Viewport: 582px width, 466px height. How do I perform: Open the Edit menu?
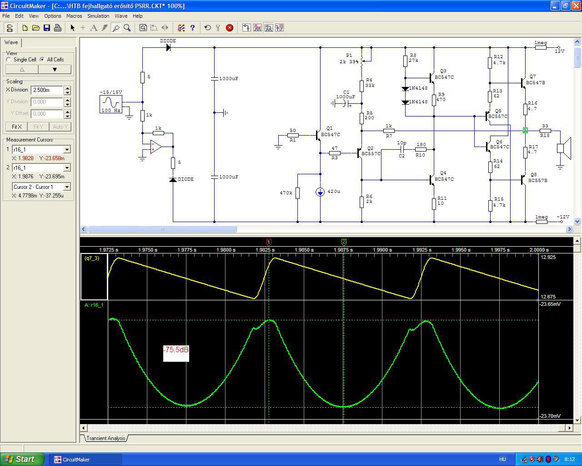point(19,16)
